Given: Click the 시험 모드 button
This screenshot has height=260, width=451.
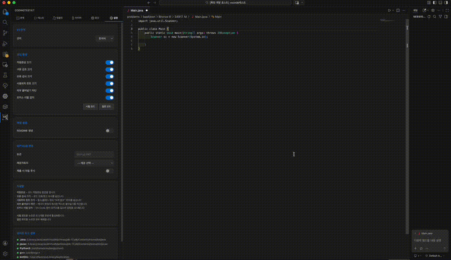Looking at the screenshot, I should pos(90,107).
